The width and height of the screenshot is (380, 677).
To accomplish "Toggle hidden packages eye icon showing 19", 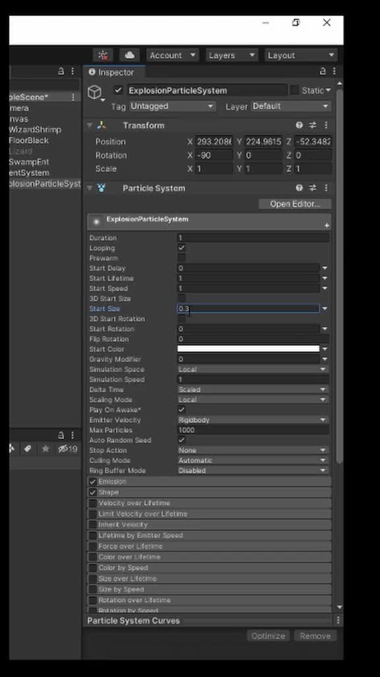I will click(68, 450).
